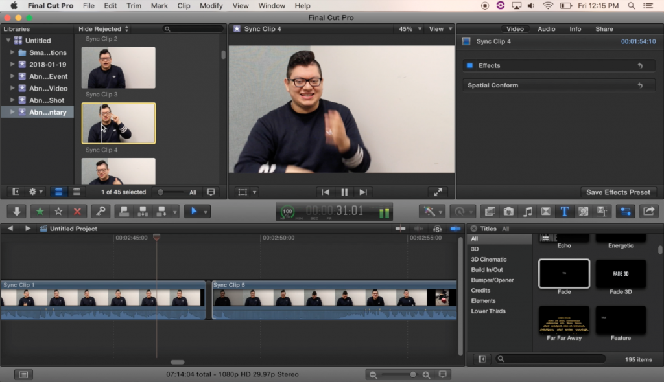Open the Keyword Editor key icon
The image size is (664, 382).
[101, 211]
